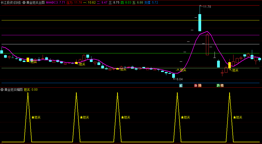Select the 短买: 0.00 value in sub-chart
The width and height of the screenshot is (262, 144).
point(31,90)
